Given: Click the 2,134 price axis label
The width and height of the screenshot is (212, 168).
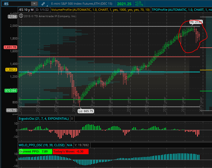Looking at the screenshot, I should click(x=12, y=17).
